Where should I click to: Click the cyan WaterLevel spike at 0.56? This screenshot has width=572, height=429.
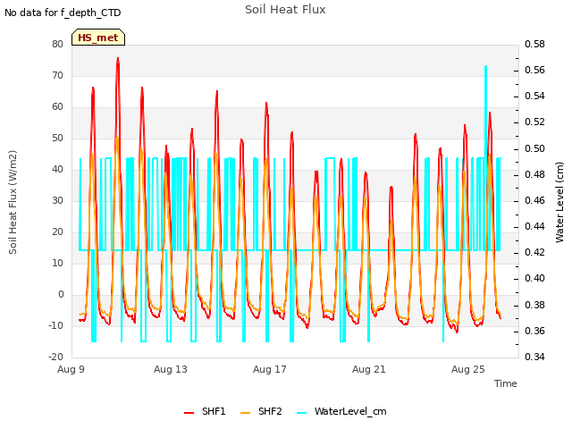pyautogui.click(x=485, y=67)
